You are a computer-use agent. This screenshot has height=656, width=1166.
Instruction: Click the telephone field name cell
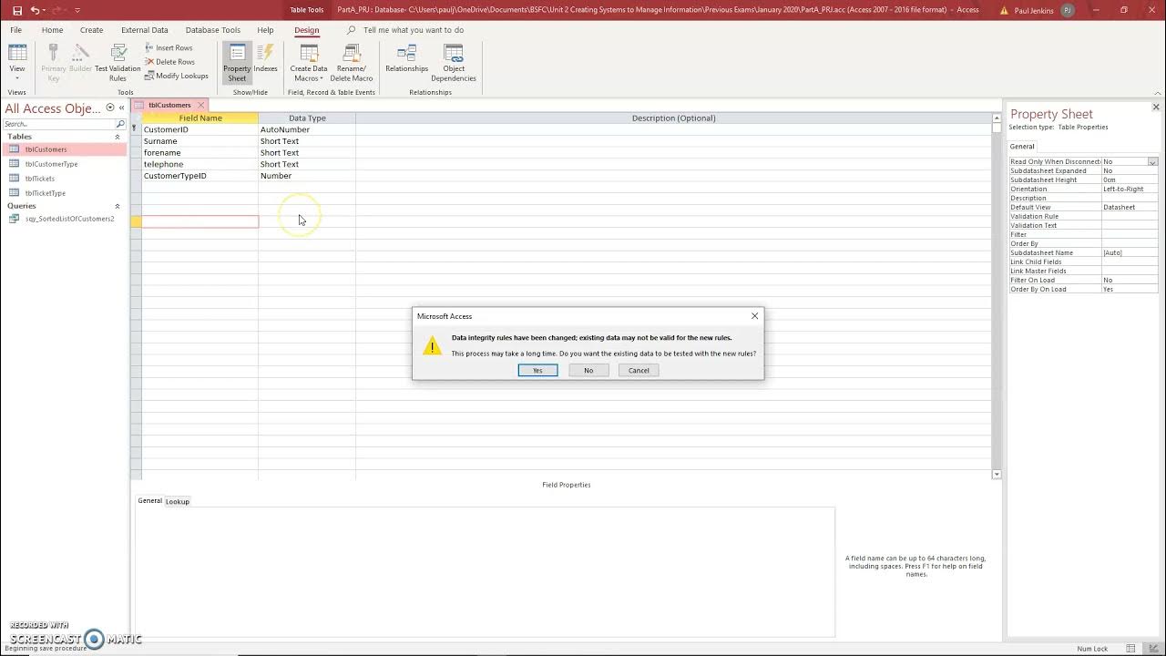[200, 164]
